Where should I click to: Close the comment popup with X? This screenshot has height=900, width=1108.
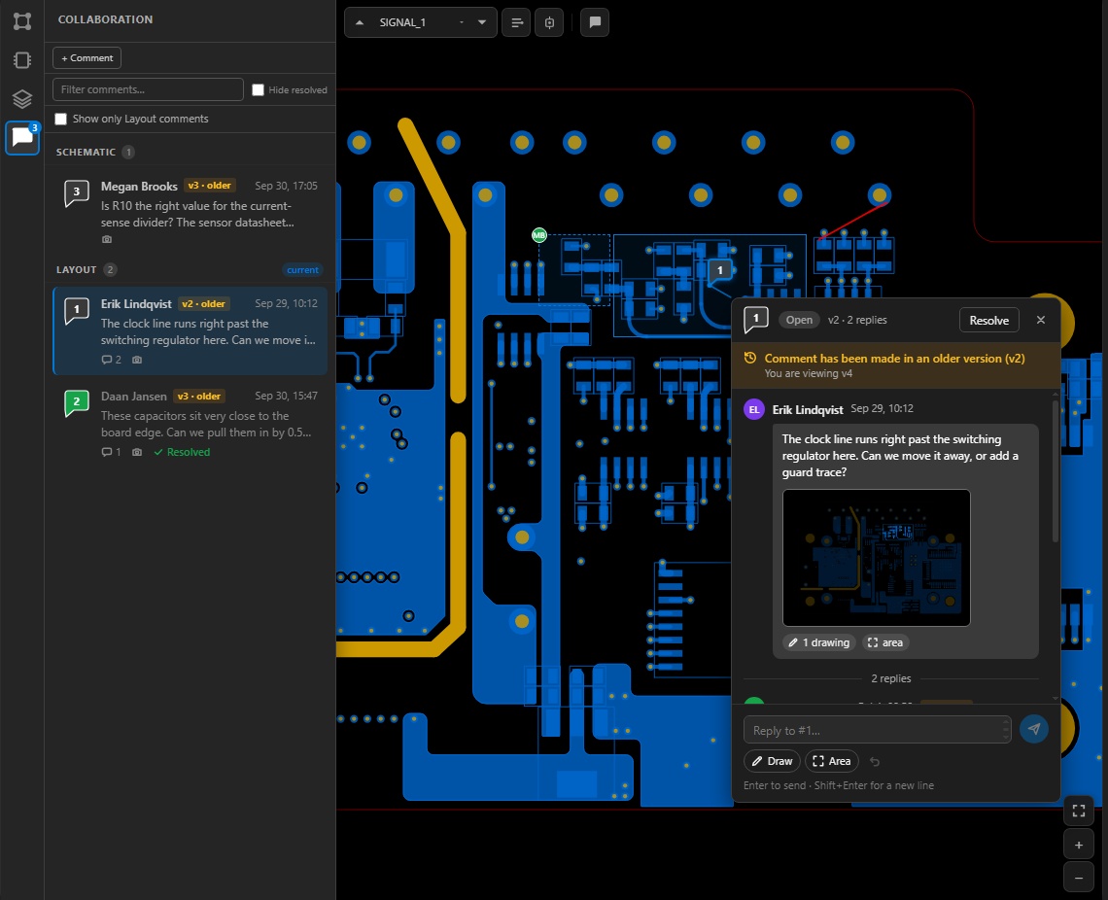click(x=1041, y=320)
